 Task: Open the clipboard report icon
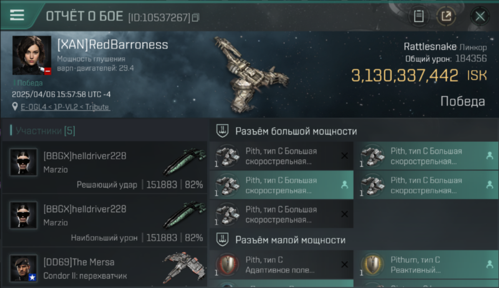pos(418,16)
